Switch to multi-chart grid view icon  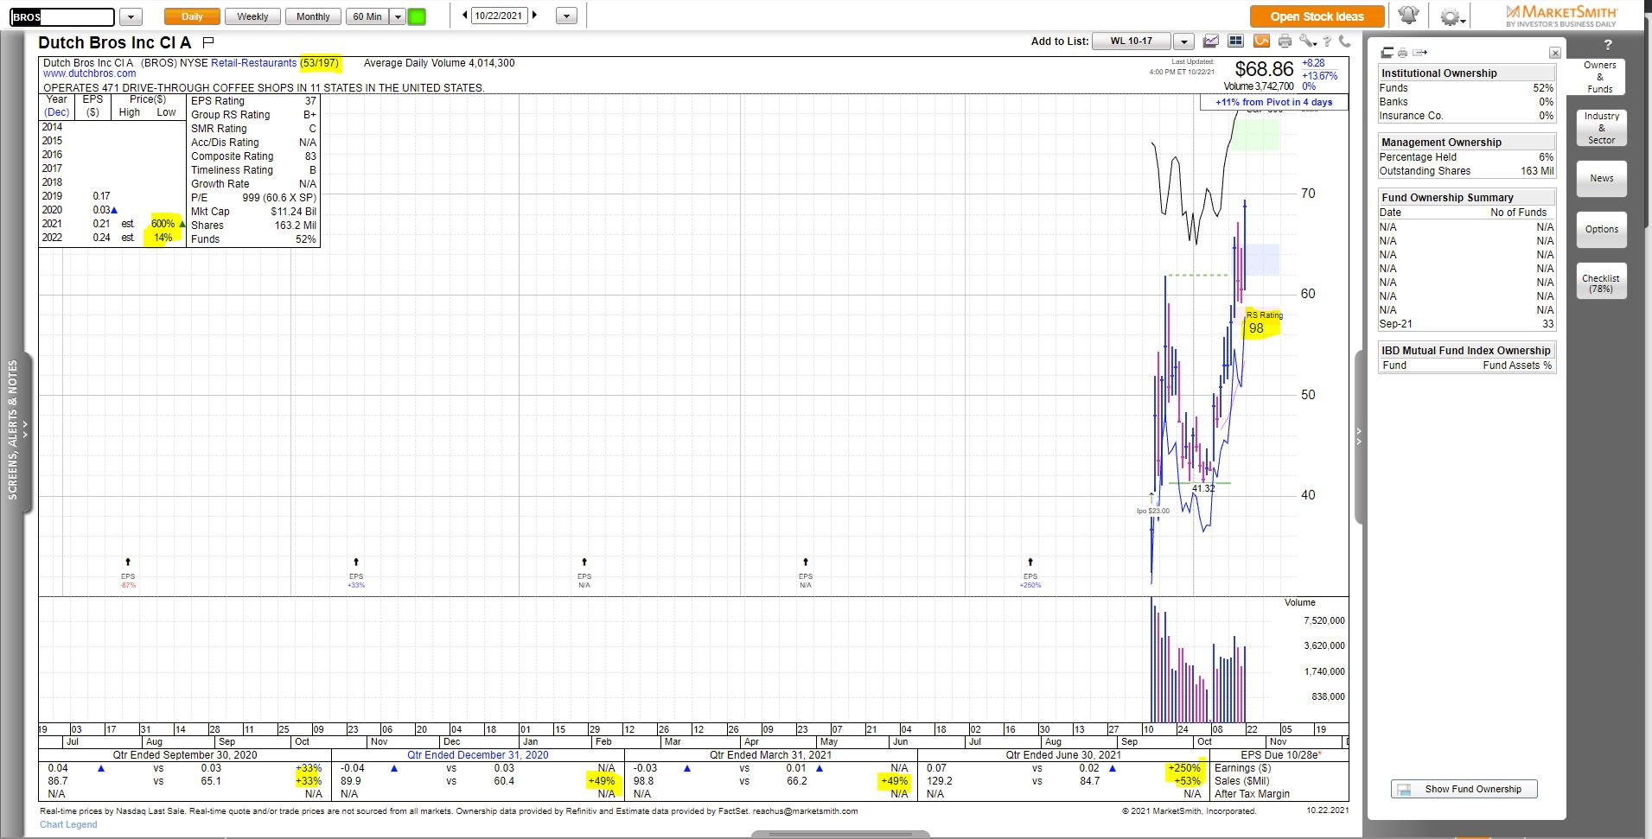(1235, 41)
